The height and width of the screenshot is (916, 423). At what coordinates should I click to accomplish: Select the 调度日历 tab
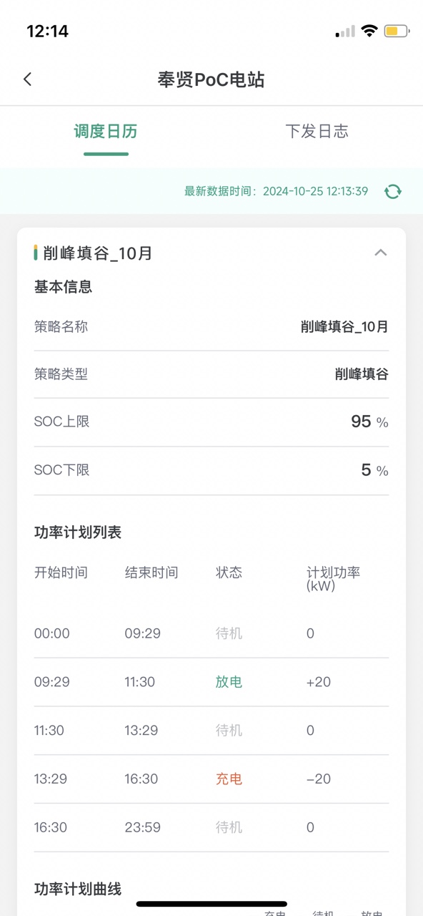click(x=106, y=132)
